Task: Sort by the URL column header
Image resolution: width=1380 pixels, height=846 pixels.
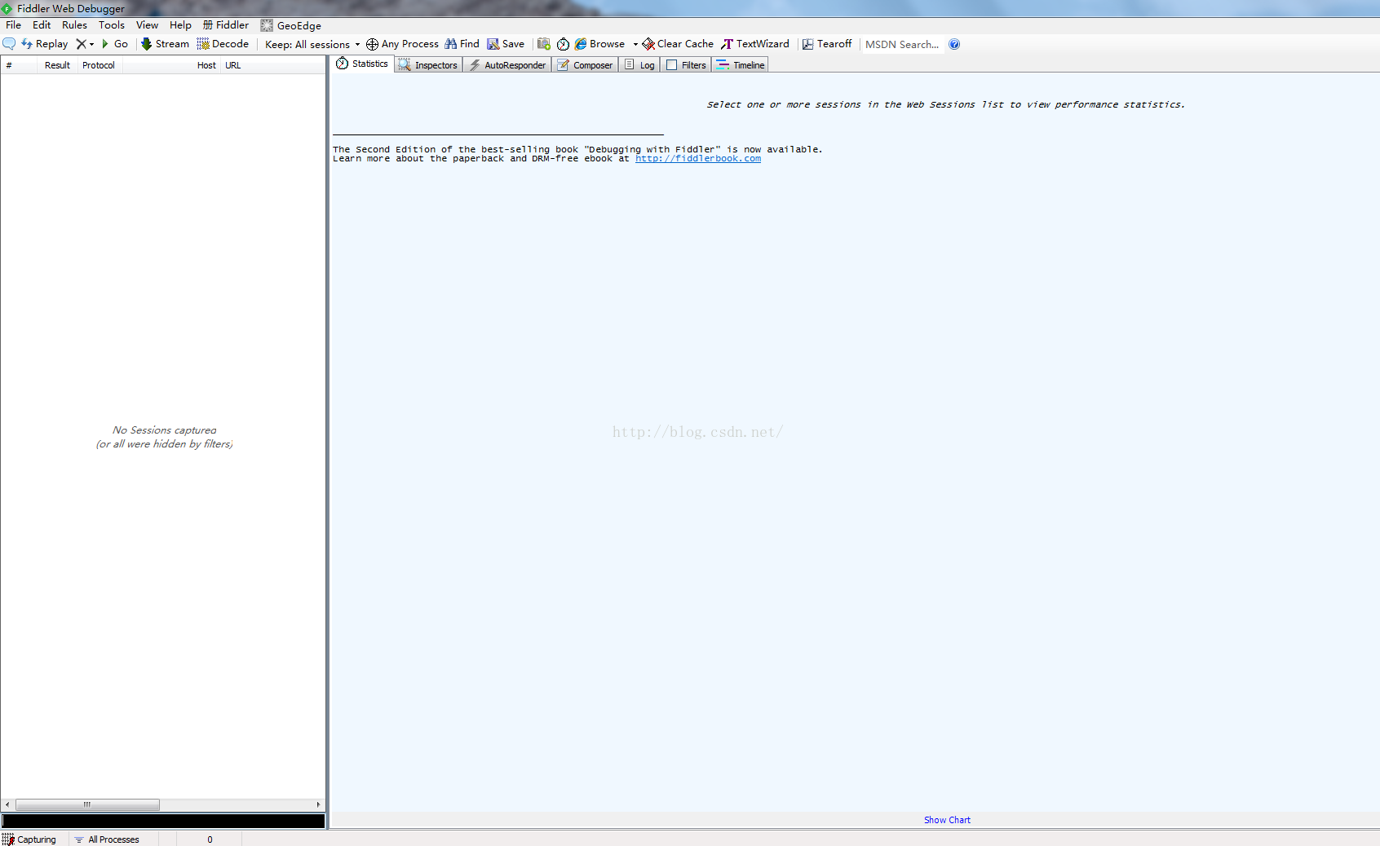Action: [273, 65]
